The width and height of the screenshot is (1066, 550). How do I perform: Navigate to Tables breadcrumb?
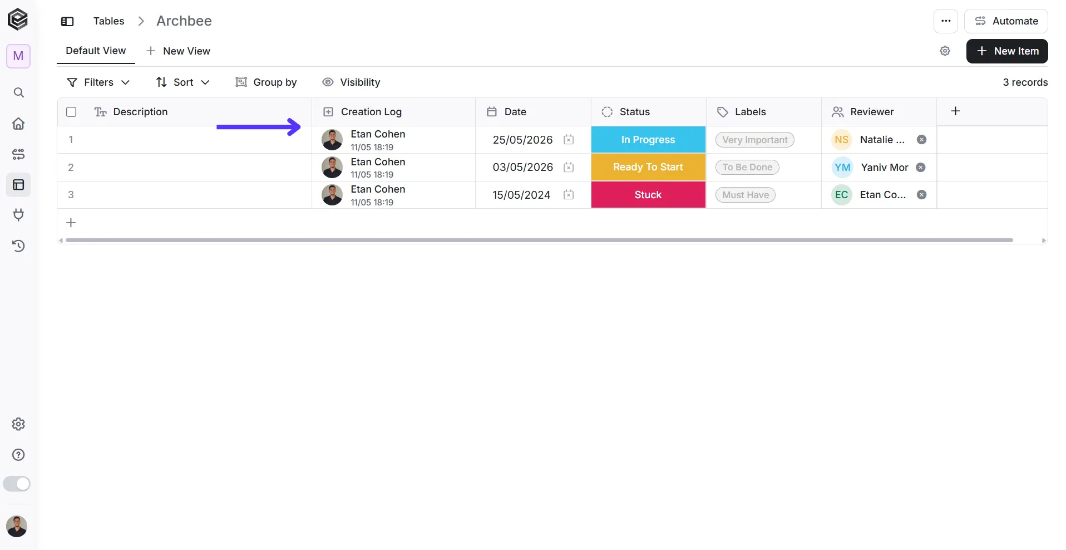[108, 21]
